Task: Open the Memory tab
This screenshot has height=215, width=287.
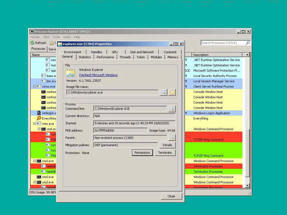Action: [x=173, y=57]
